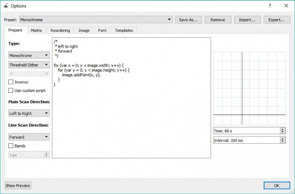Enable the Inverse checkbox
The image size is (295, 194).
(11, 82)
